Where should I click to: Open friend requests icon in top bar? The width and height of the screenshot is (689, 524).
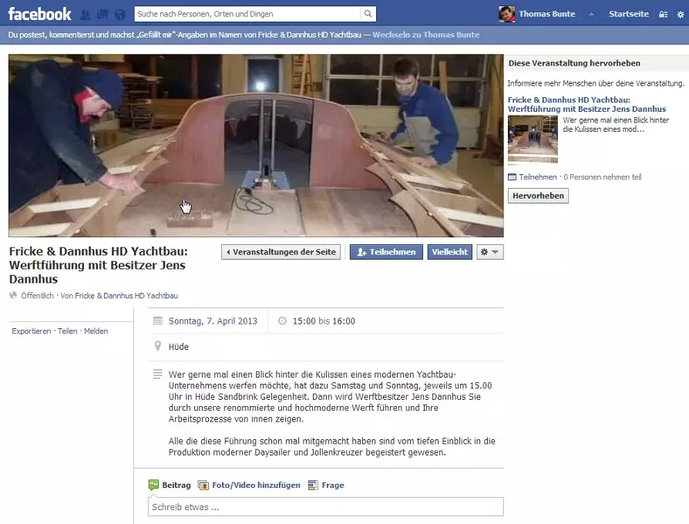point(86,15)
